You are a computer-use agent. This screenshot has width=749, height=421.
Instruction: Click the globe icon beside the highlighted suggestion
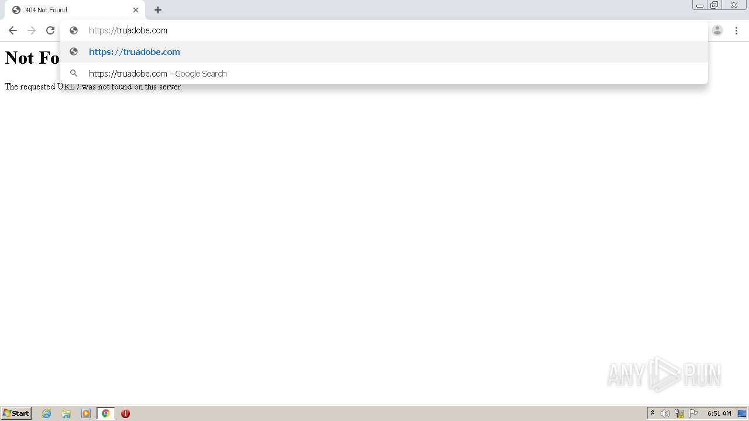click(74, 52)
